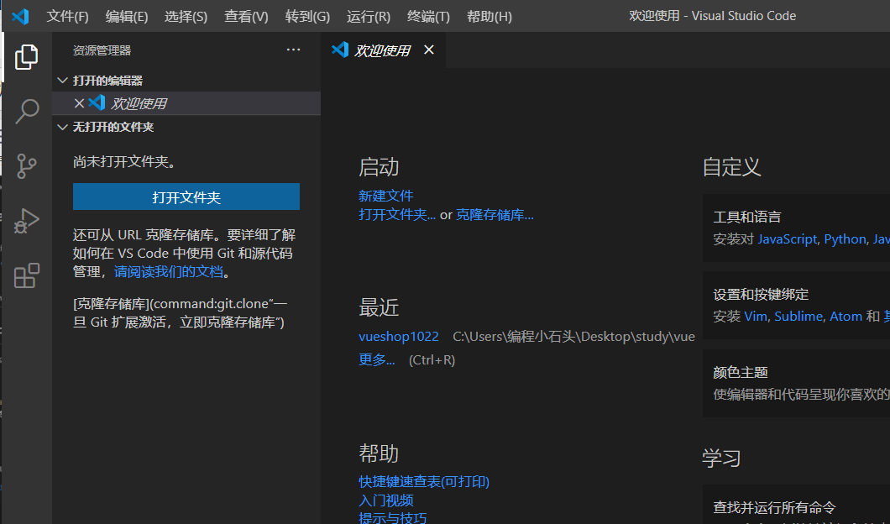The height and width of the screenshot is (524, 890).
Task: Open the Extensions view
Action: (26, 275)
